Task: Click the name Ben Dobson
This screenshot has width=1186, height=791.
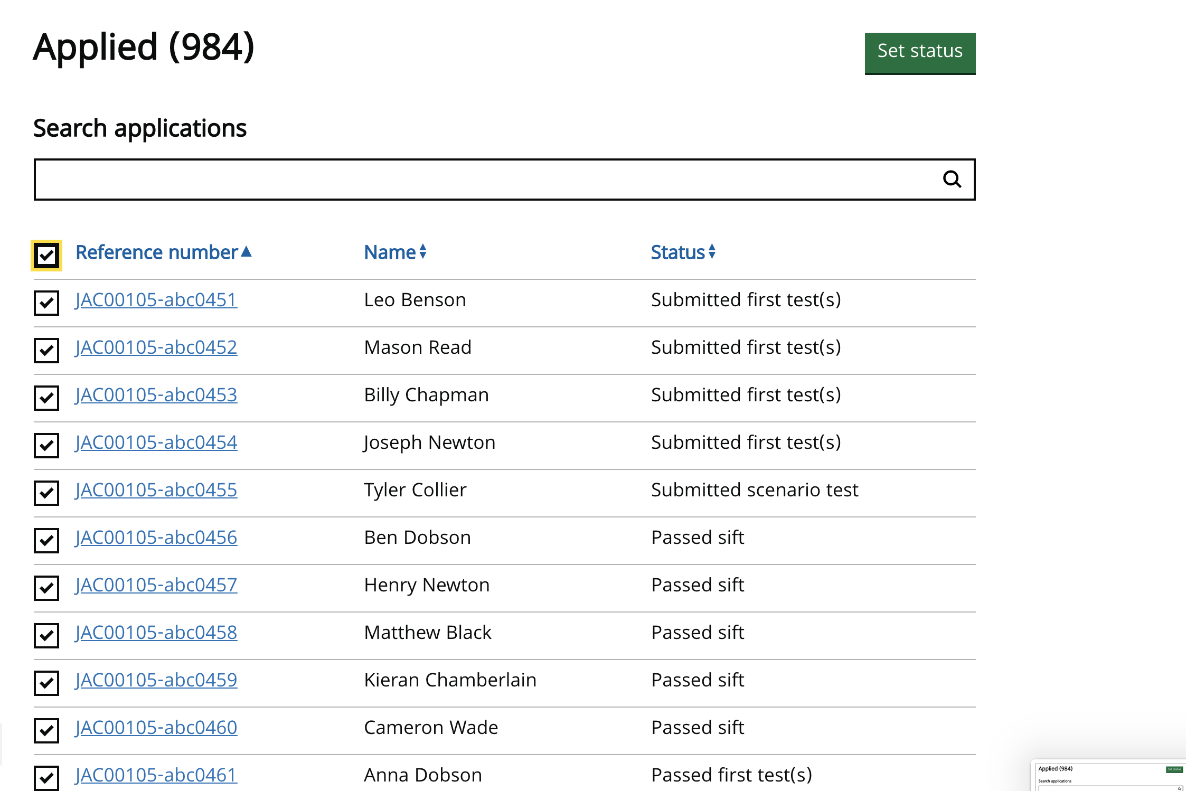Action: [x=418, y=538]
